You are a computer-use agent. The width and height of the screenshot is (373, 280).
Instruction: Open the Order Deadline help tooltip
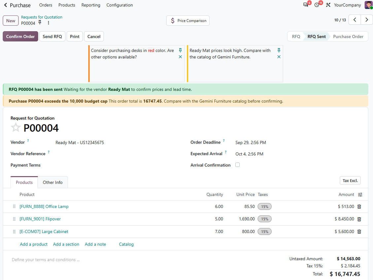point(224,140)
